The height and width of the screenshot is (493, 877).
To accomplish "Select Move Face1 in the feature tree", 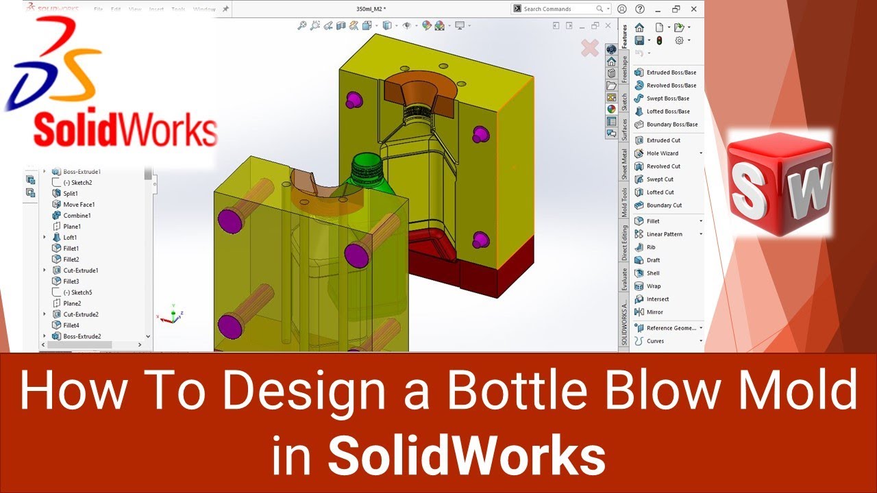I will 73,205.
